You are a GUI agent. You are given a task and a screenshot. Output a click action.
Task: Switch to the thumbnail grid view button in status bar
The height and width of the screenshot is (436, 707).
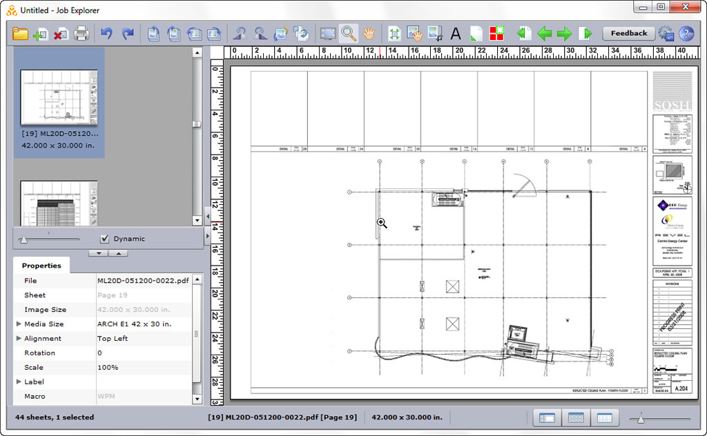576,419
